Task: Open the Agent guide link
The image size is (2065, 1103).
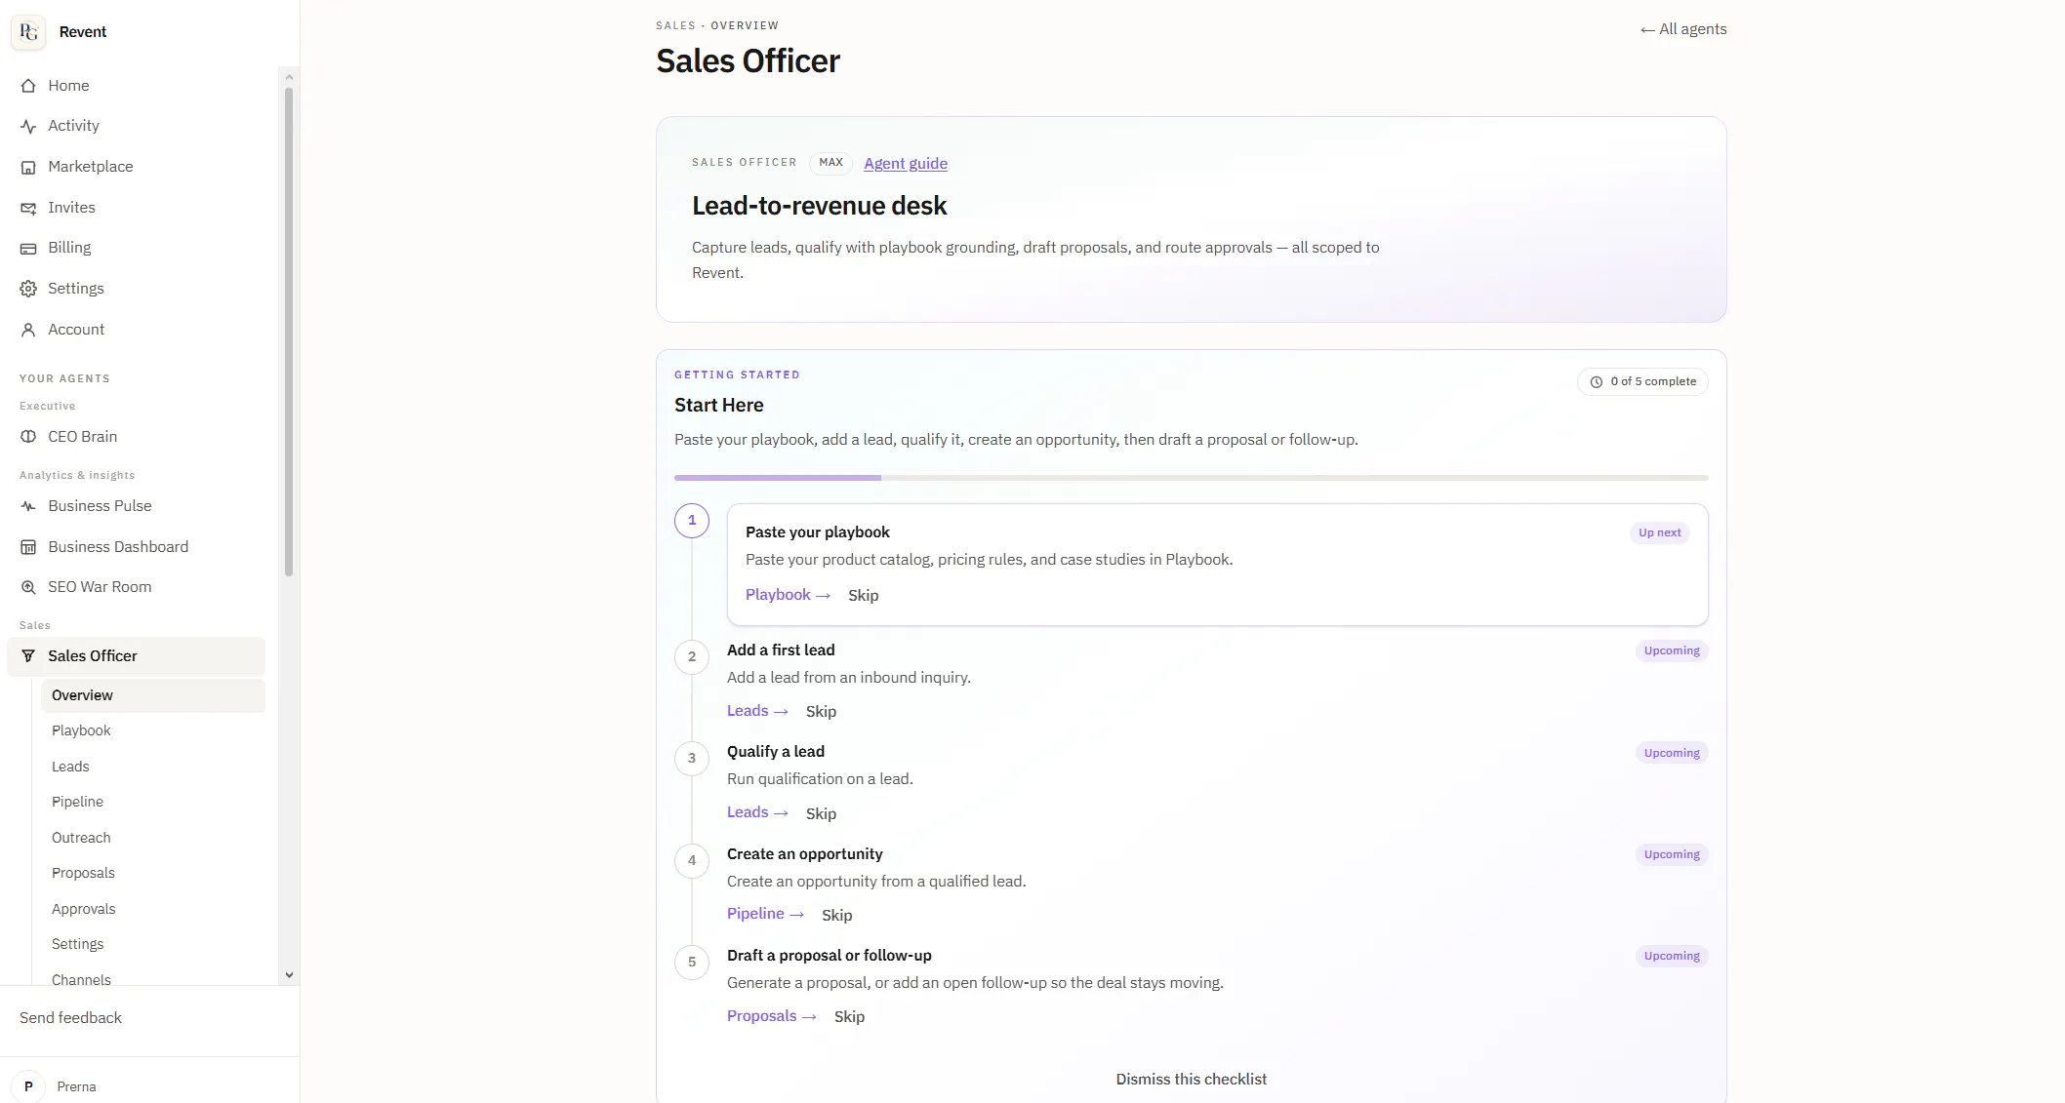Action: [906, 163]
